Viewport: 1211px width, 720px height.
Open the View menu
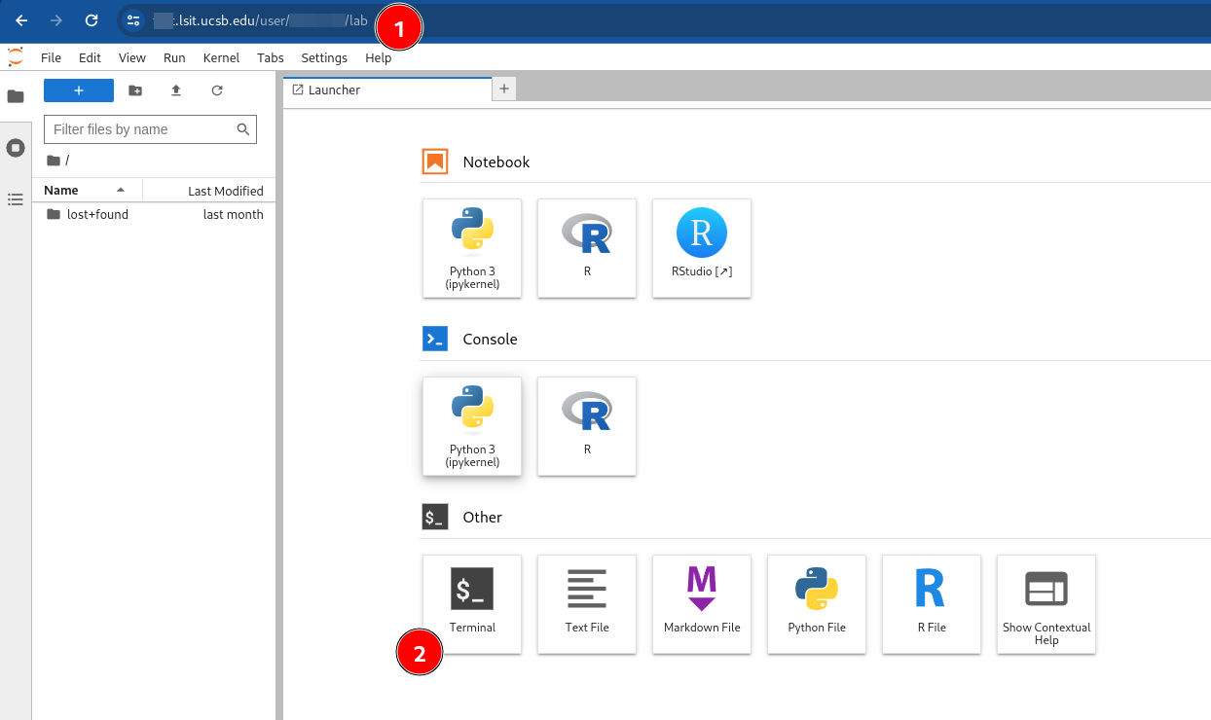[x=131, y=58]
